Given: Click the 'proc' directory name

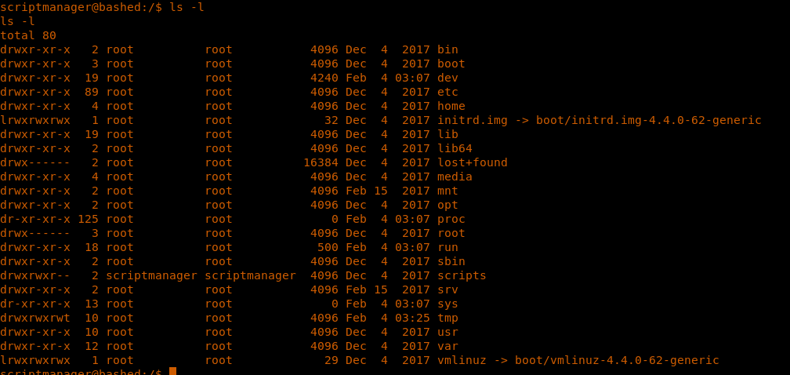Looking at the screenshot, I should (451, 219).
